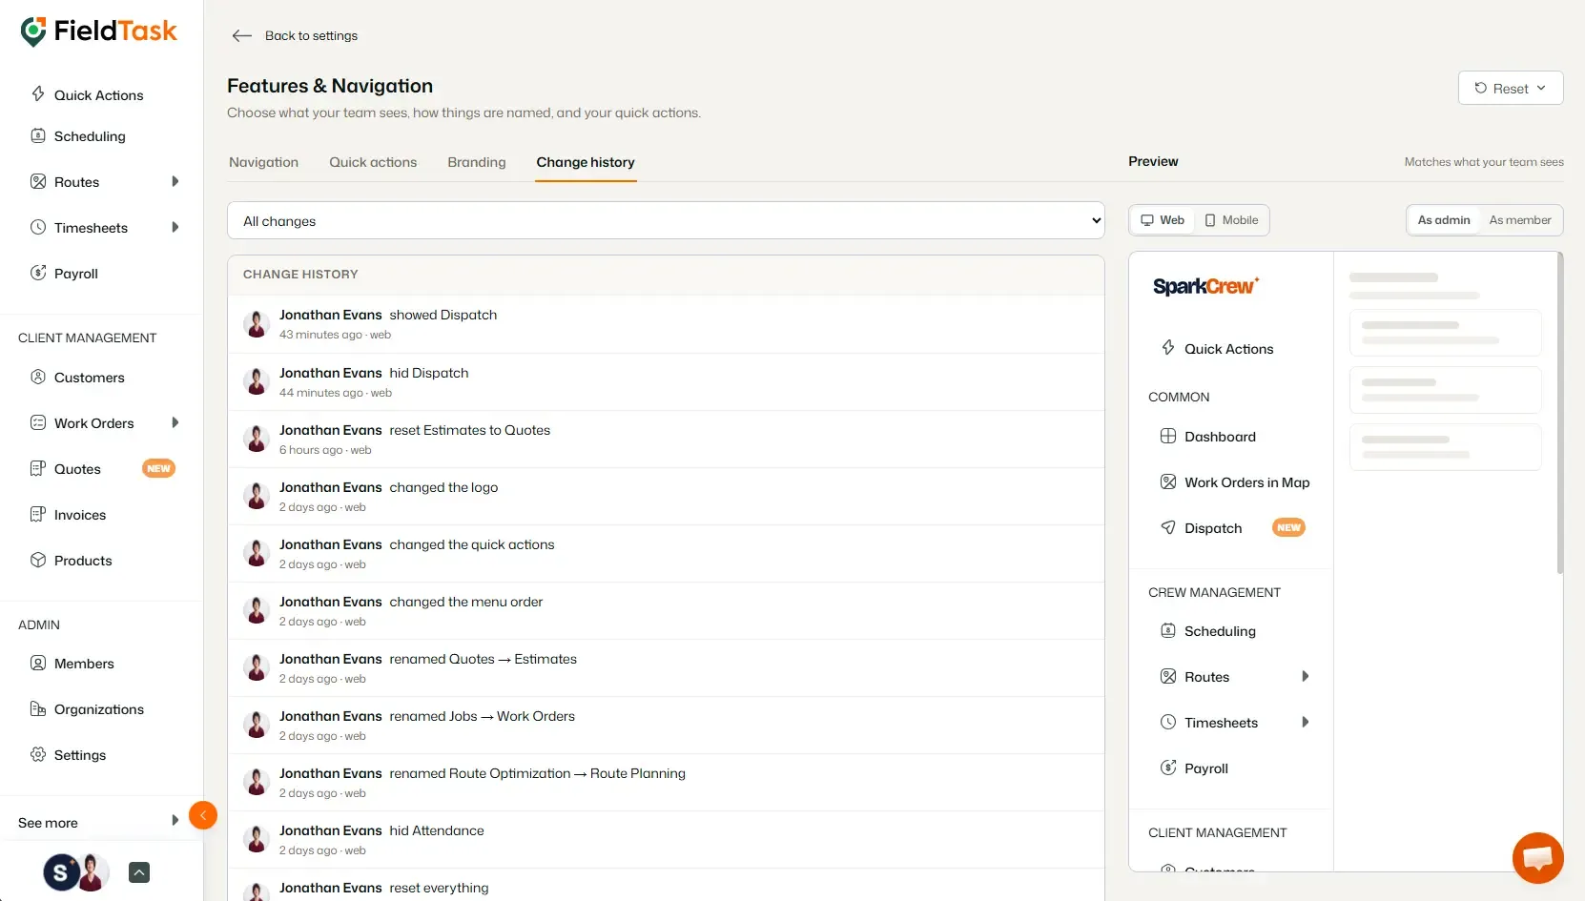Open the Reset dropdown button
The width and height of the screenshot is (1585, 901).
[x=1511, y=88]
